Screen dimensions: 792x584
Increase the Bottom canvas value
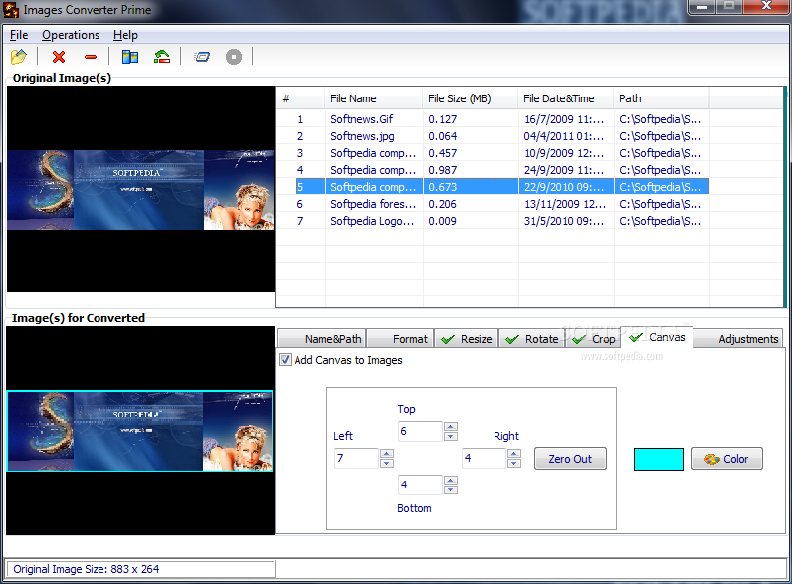451,480
